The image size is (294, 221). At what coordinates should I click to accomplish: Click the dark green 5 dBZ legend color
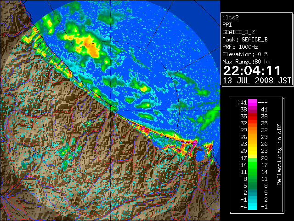(x=253, y=186)
